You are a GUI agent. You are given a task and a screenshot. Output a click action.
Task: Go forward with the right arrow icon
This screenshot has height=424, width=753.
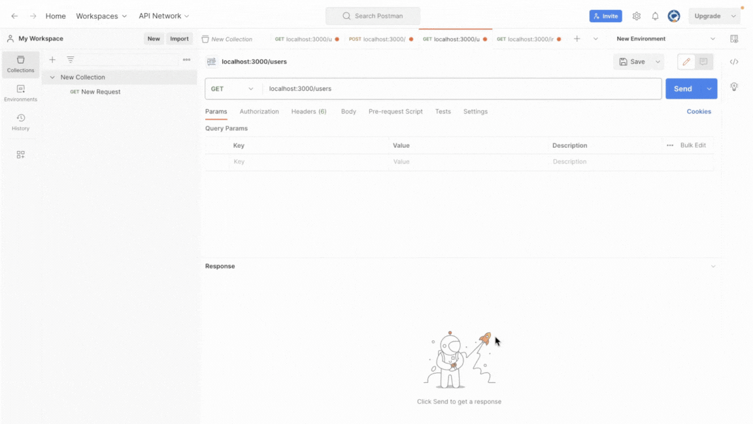click(33, 16)
